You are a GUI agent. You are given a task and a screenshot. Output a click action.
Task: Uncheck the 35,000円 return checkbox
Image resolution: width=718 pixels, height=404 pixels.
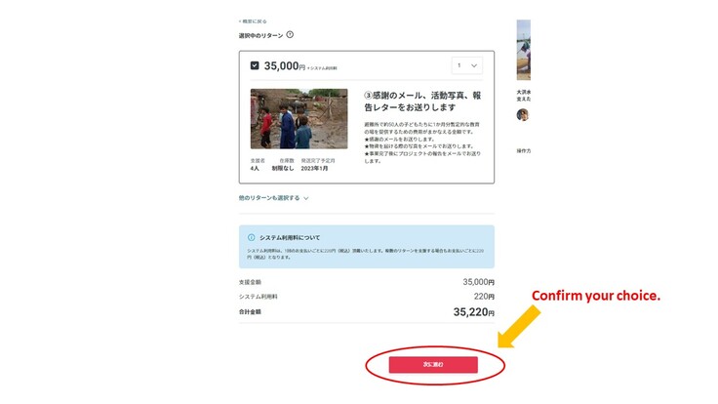pyautogui.click(x=255, y=65)
